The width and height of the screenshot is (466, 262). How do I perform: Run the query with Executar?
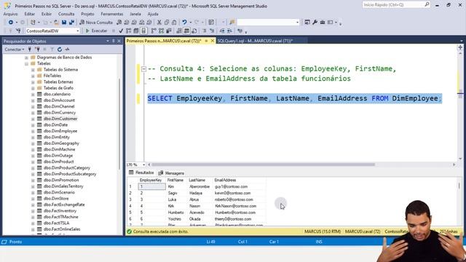pyautogui.click(x=96, y=31)
